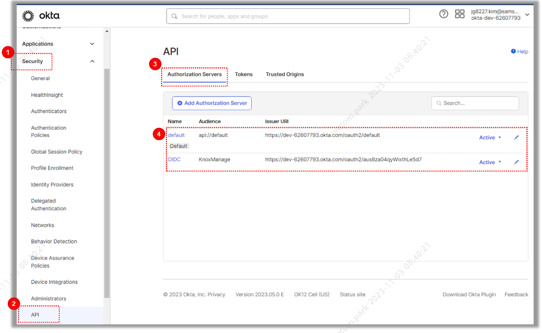The width and height of the screenshot is (542, 333).
Task: Switch to Trusted Origins tab
Action: pyautogui.click(x=285, y=75)
